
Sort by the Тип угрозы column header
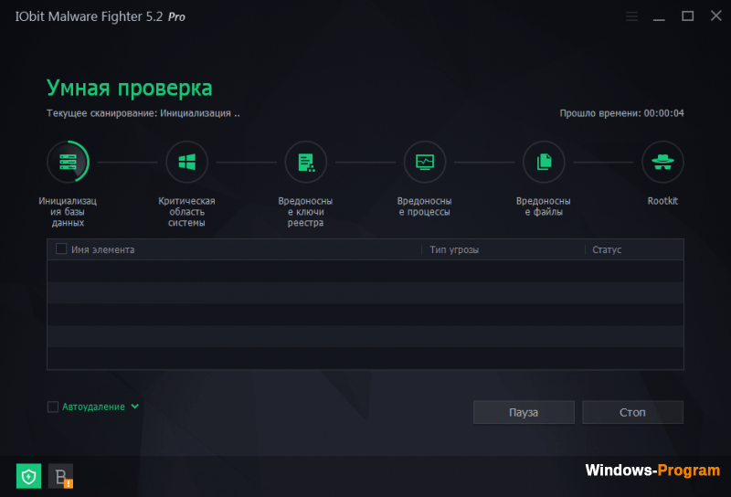pyautogui.click(x=454, y=250)
